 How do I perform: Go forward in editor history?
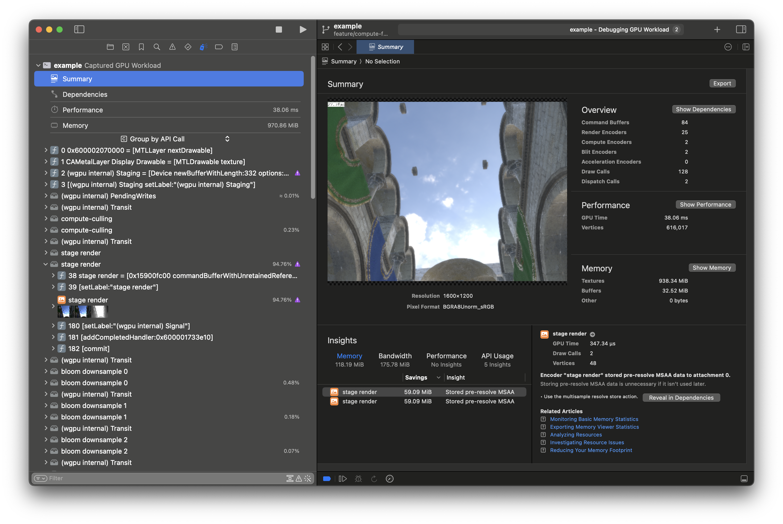350,47
